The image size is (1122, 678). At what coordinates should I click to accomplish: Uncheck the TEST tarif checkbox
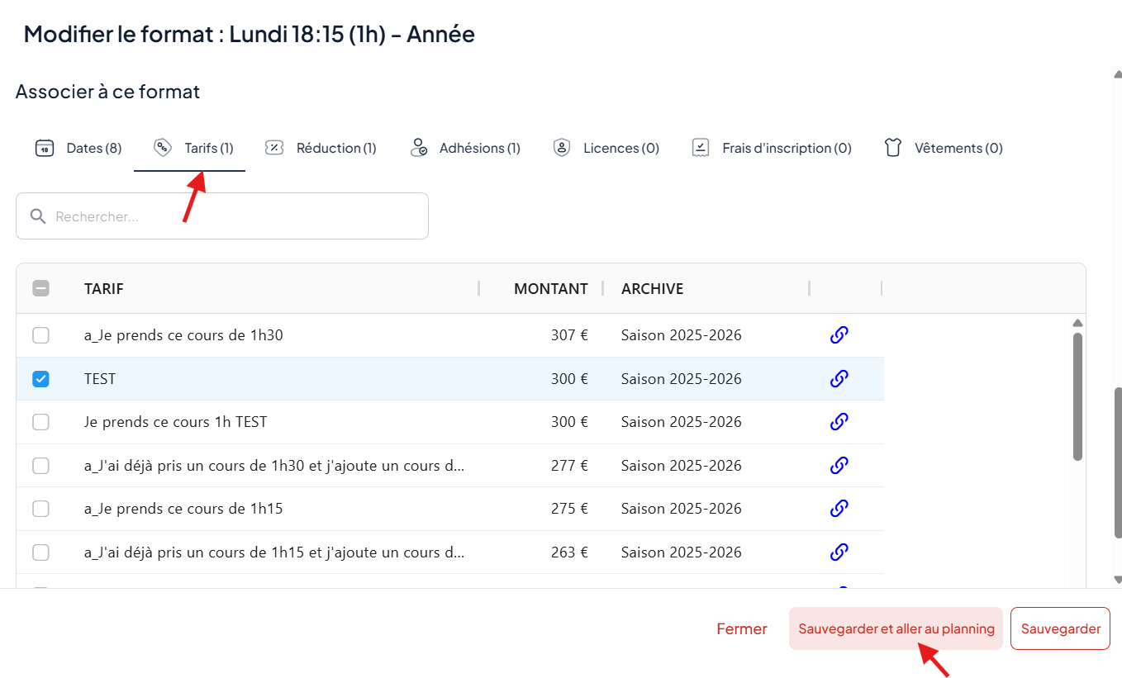click(40, 379)
